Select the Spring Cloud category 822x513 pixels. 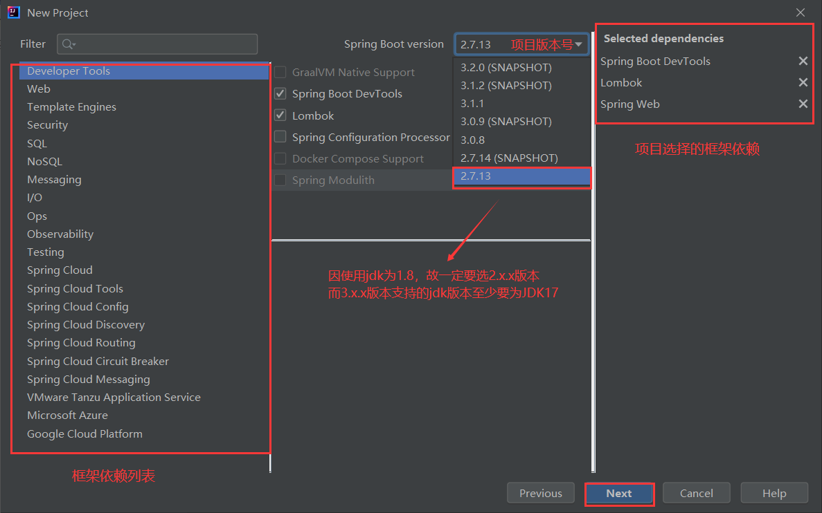click(x=143, y=270)
